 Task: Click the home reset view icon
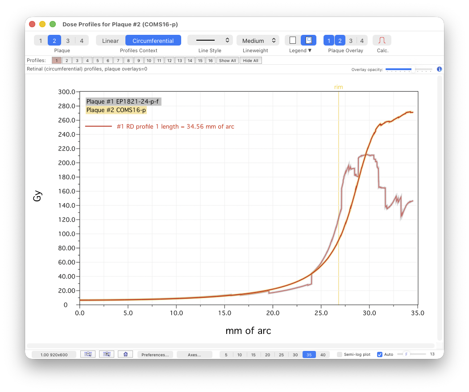[x=125, y=354]
